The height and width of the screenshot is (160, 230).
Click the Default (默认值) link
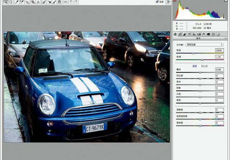tap(204, 66)
